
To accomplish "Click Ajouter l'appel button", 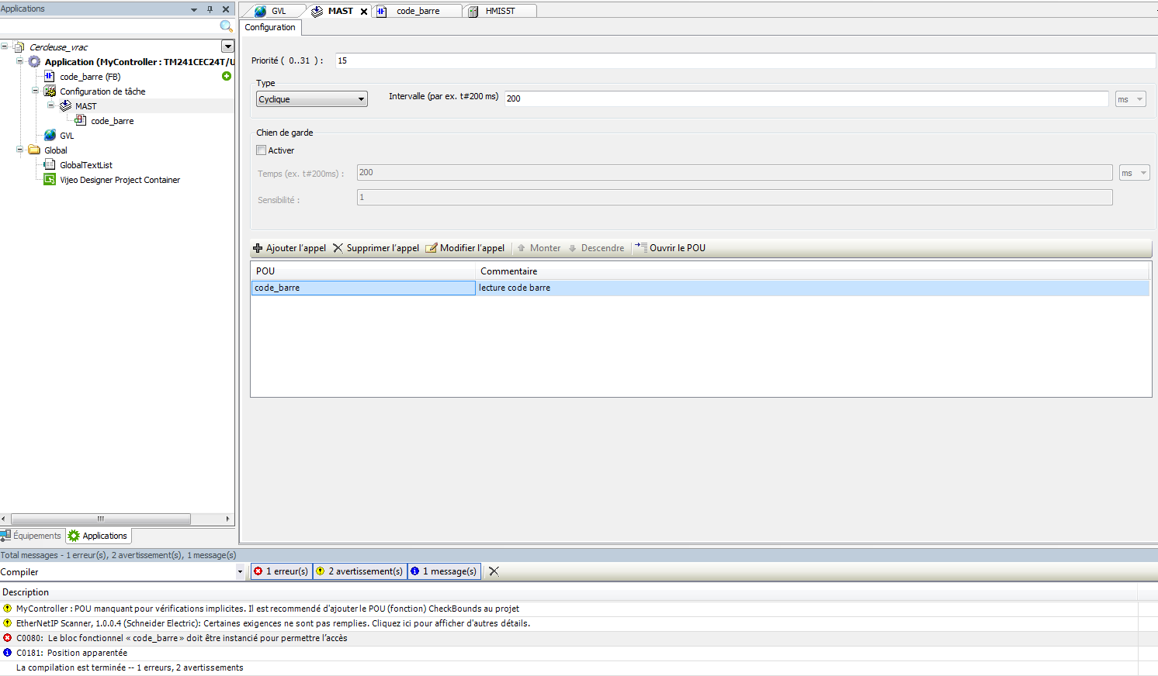I will (x=289, y=248).
